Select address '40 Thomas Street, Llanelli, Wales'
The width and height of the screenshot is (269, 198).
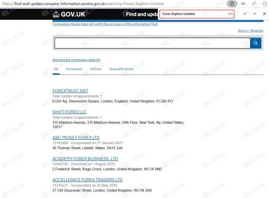click(x=78, y=148)
